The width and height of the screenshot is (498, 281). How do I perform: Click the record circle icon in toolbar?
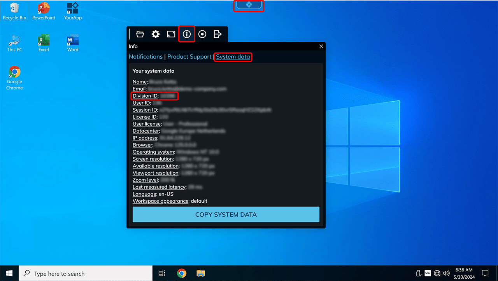point(202,34)
